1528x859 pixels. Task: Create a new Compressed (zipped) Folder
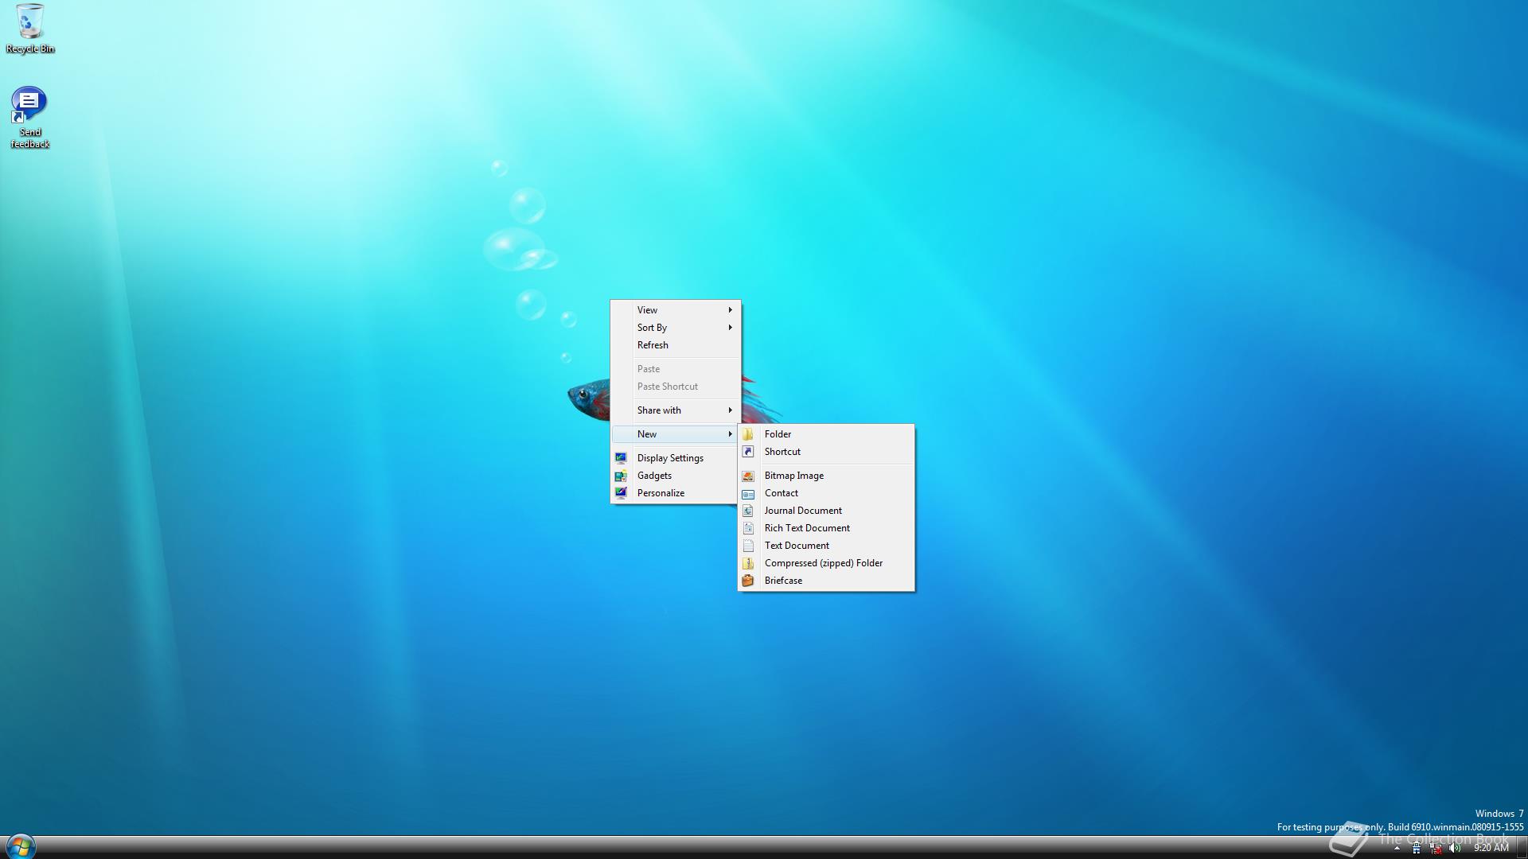pyautogui.click(x=826, y=563)
